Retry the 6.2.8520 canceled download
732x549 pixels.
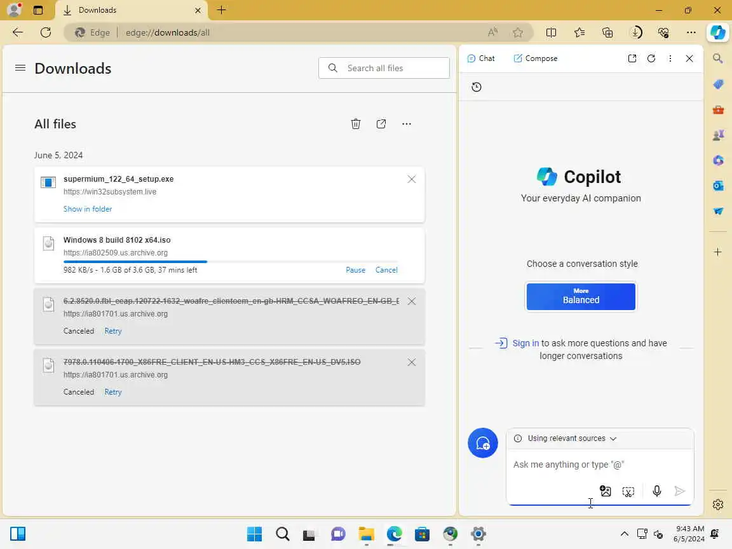(113, 331)
